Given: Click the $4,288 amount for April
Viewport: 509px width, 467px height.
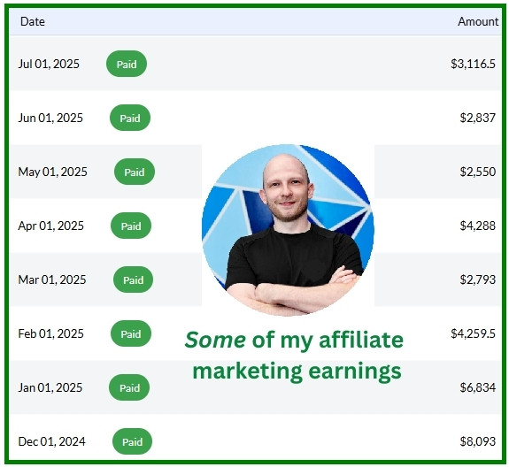Looking at the screenshot, I should point(477,226).
